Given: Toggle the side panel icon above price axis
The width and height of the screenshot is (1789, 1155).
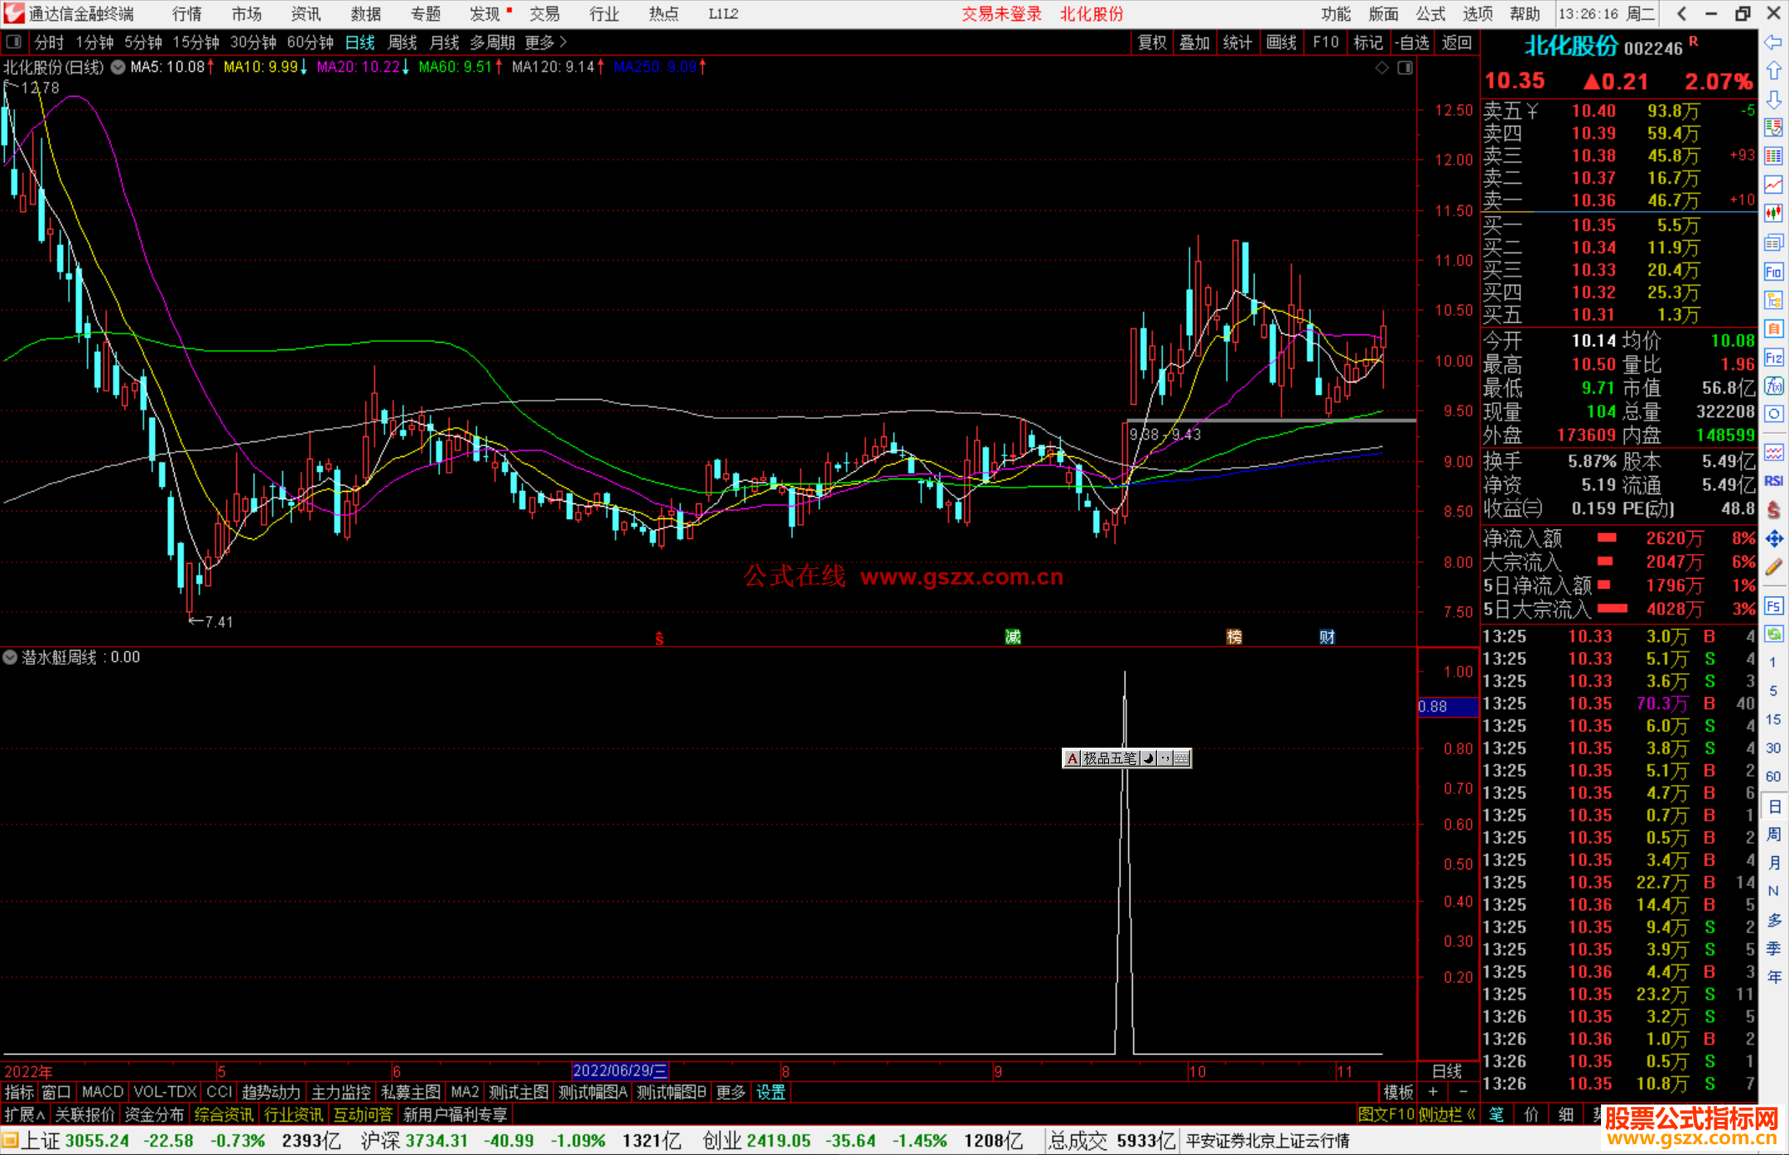Looking at the screenshot, I should (x=1405, y=68).
